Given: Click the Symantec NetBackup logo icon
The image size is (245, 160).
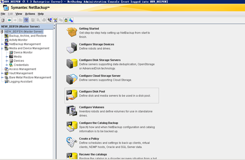Looking at the screenshot, I should pyautogui.click(x=6, y=8).
